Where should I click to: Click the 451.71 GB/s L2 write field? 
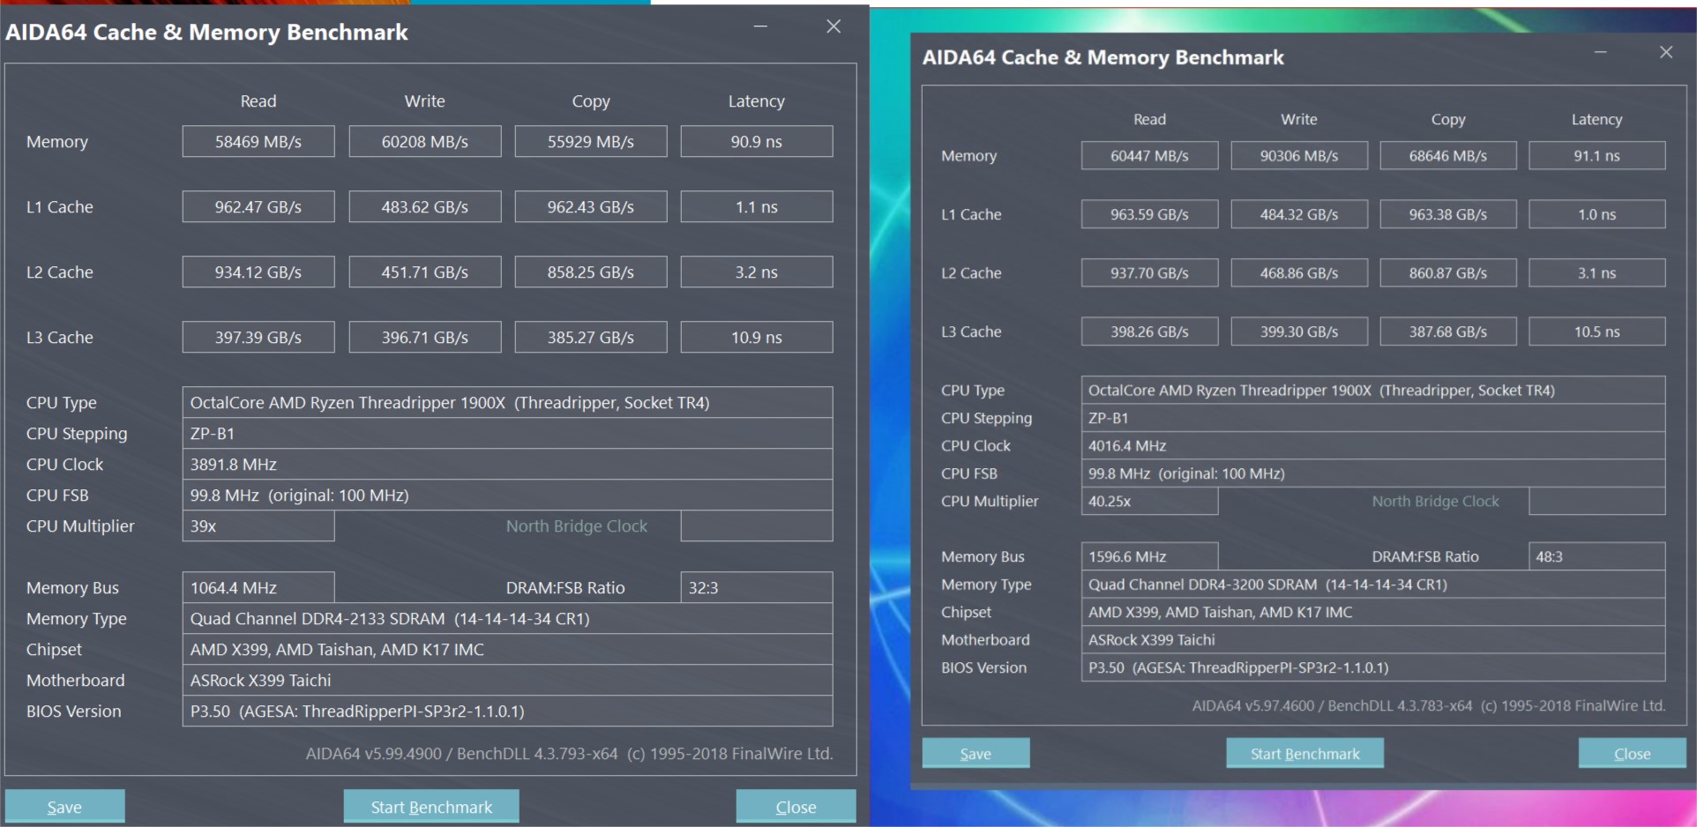point(425,272)
